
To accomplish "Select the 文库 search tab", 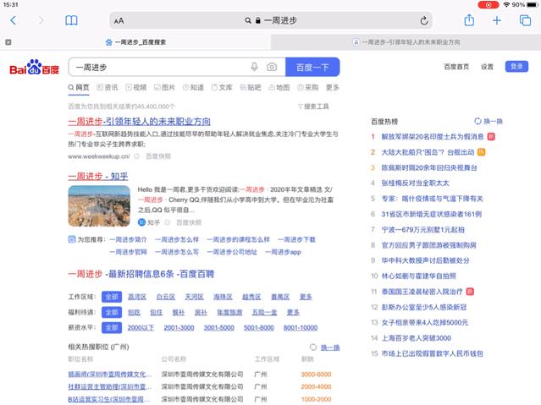I will pyautogui.click(x=222, y=88).
